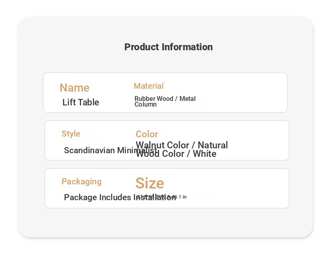Select the Packaging label
Screen dimensions: 320x261
pyautogui.click(x=81, y=182)
